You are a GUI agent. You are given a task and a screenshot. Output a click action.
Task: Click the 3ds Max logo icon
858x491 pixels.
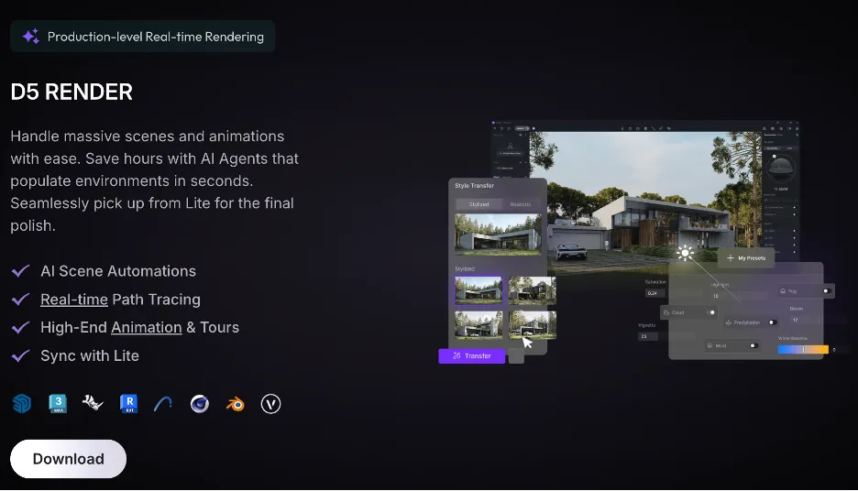tap(58, 403)
